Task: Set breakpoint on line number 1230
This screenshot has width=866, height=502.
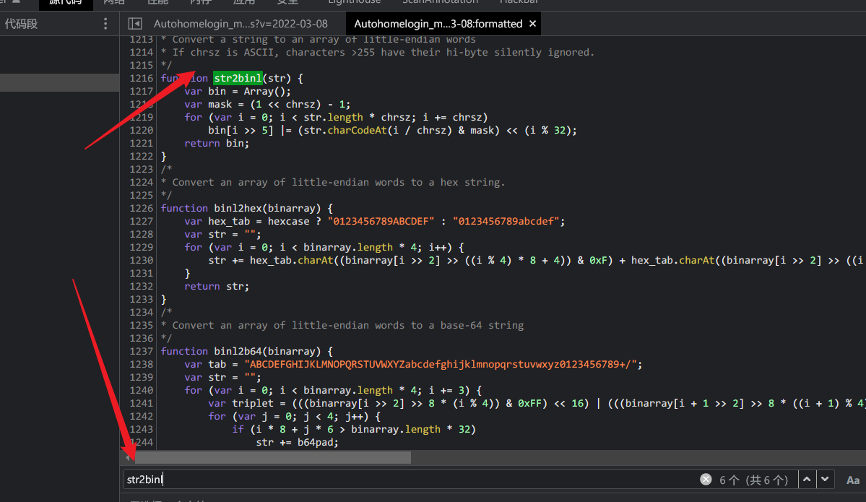Action: [141, 260]
